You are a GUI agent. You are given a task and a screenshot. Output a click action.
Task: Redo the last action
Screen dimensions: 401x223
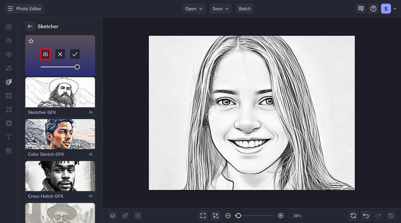(378, 216)
